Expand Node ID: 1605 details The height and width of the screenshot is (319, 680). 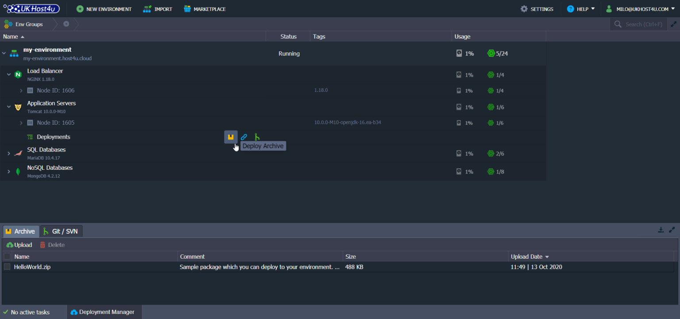tap(21, 123)
